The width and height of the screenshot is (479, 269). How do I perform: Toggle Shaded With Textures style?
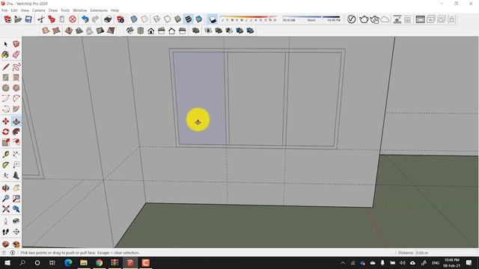(188, 19)
